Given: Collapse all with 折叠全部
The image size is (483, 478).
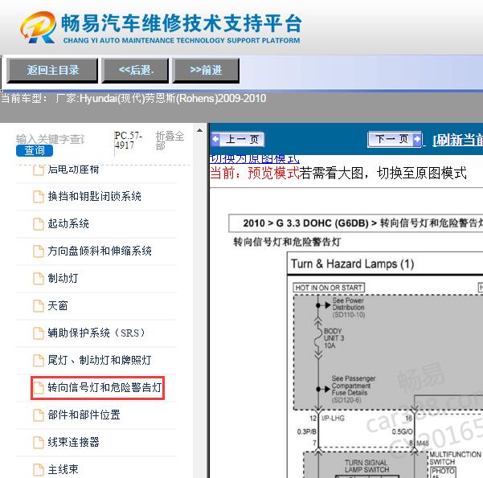Looking at the screenshot, I should [170, 141].
